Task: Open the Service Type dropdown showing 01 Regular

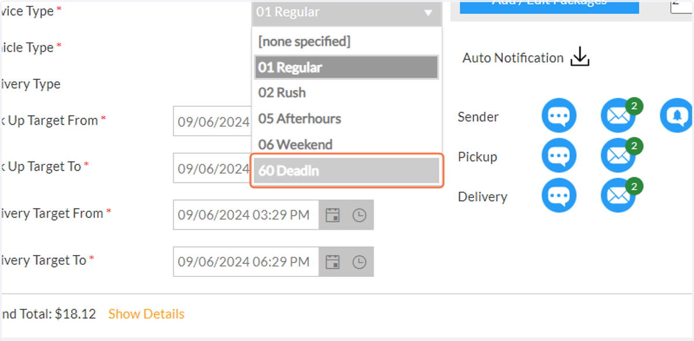Action: coord(346,12)
